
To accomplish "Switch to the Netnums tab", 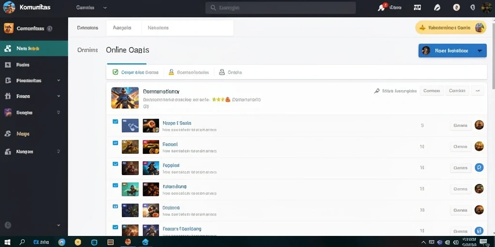I will [158, 27].
